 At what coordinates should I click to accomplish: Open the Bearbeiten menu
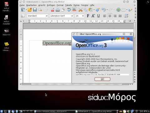pyautogui.click(x=32, y=5)
